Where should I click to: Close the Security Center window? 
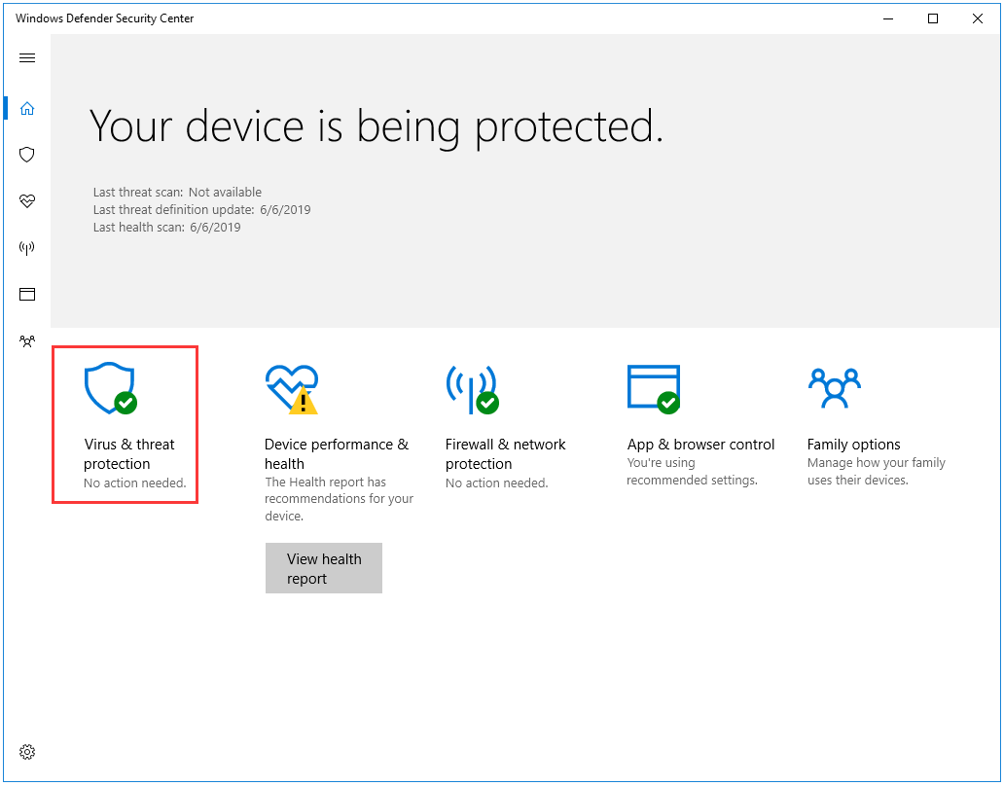coord(978,18)
